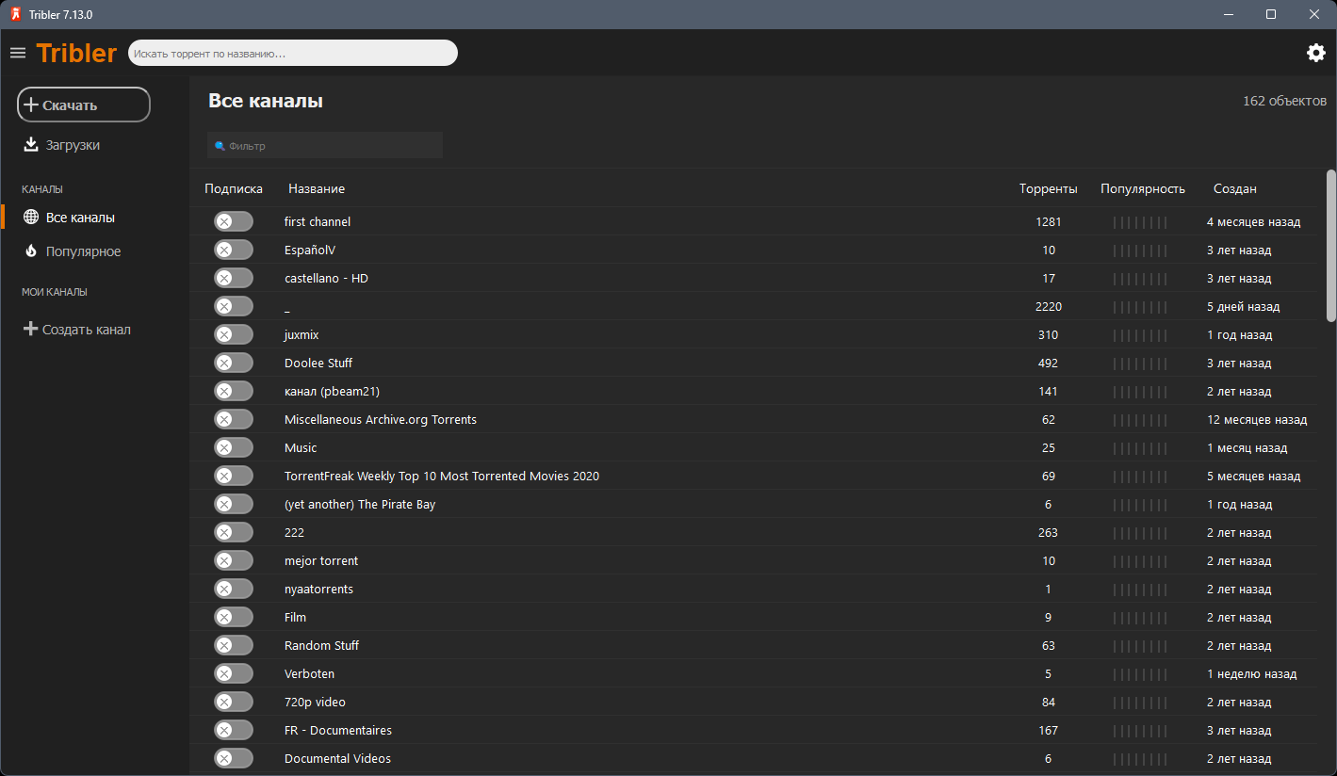The image size is (1337, 776).
Task: Click the magnifier icon in the filter box
Action: click(x=220, y=146)
